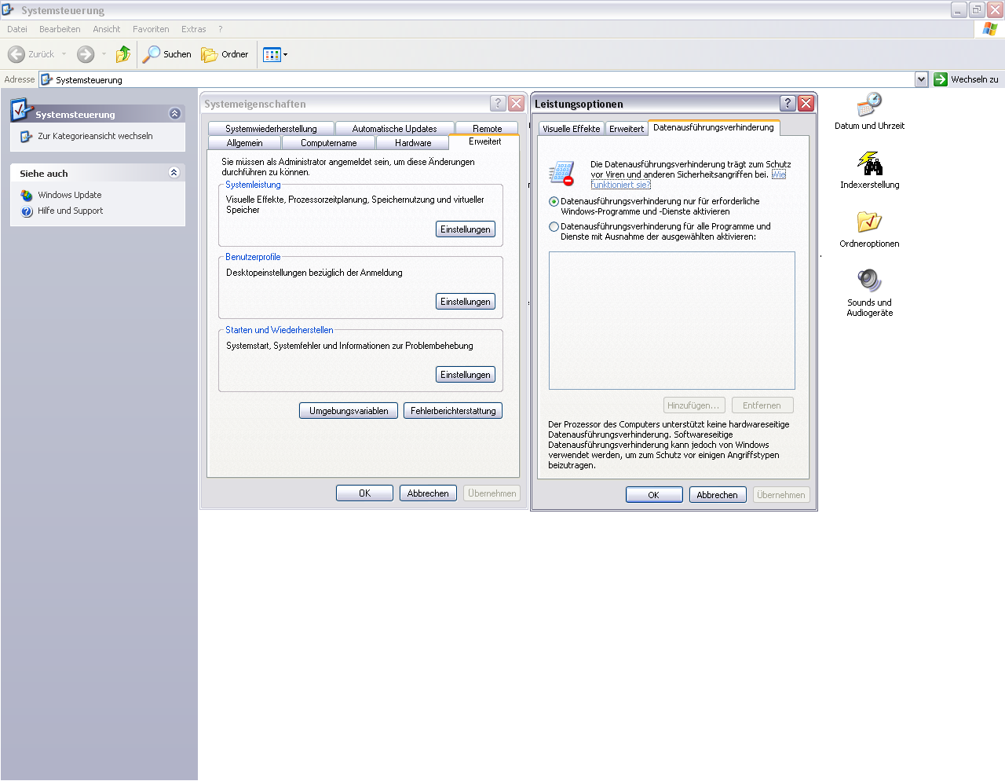This screenshot has width=1005, height=781.
Task: Open the Indexerstellung binoculars icon
Action: 869,164
